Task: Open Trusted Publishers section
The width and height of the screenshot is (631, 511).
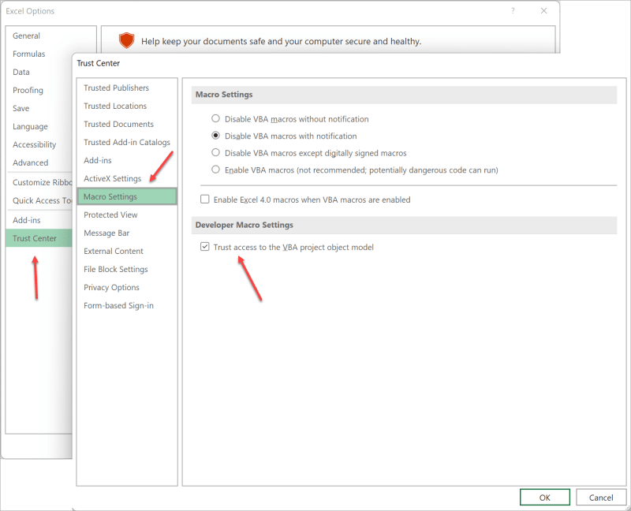Action: (x=127, y=88)
